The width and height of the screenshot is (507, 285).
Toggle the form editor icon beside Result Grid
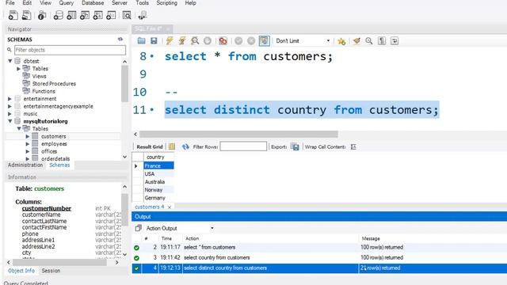(x=172, y=146)
